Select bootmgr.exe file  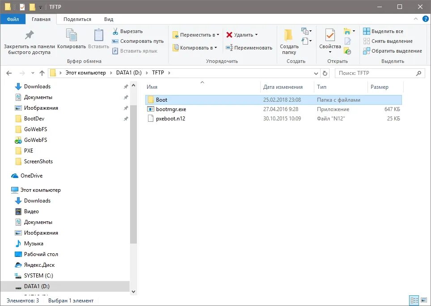(x=274, y=109)
